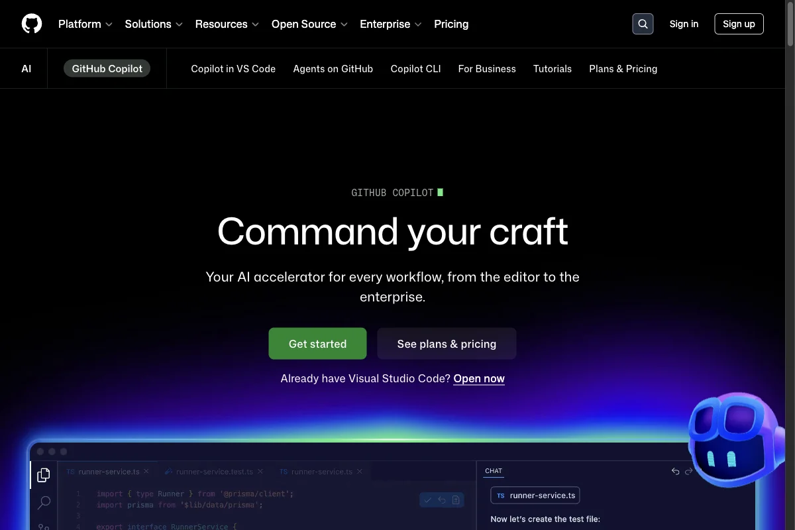
Task: Expand the Platform menu
Action: [x=85, y=24]
